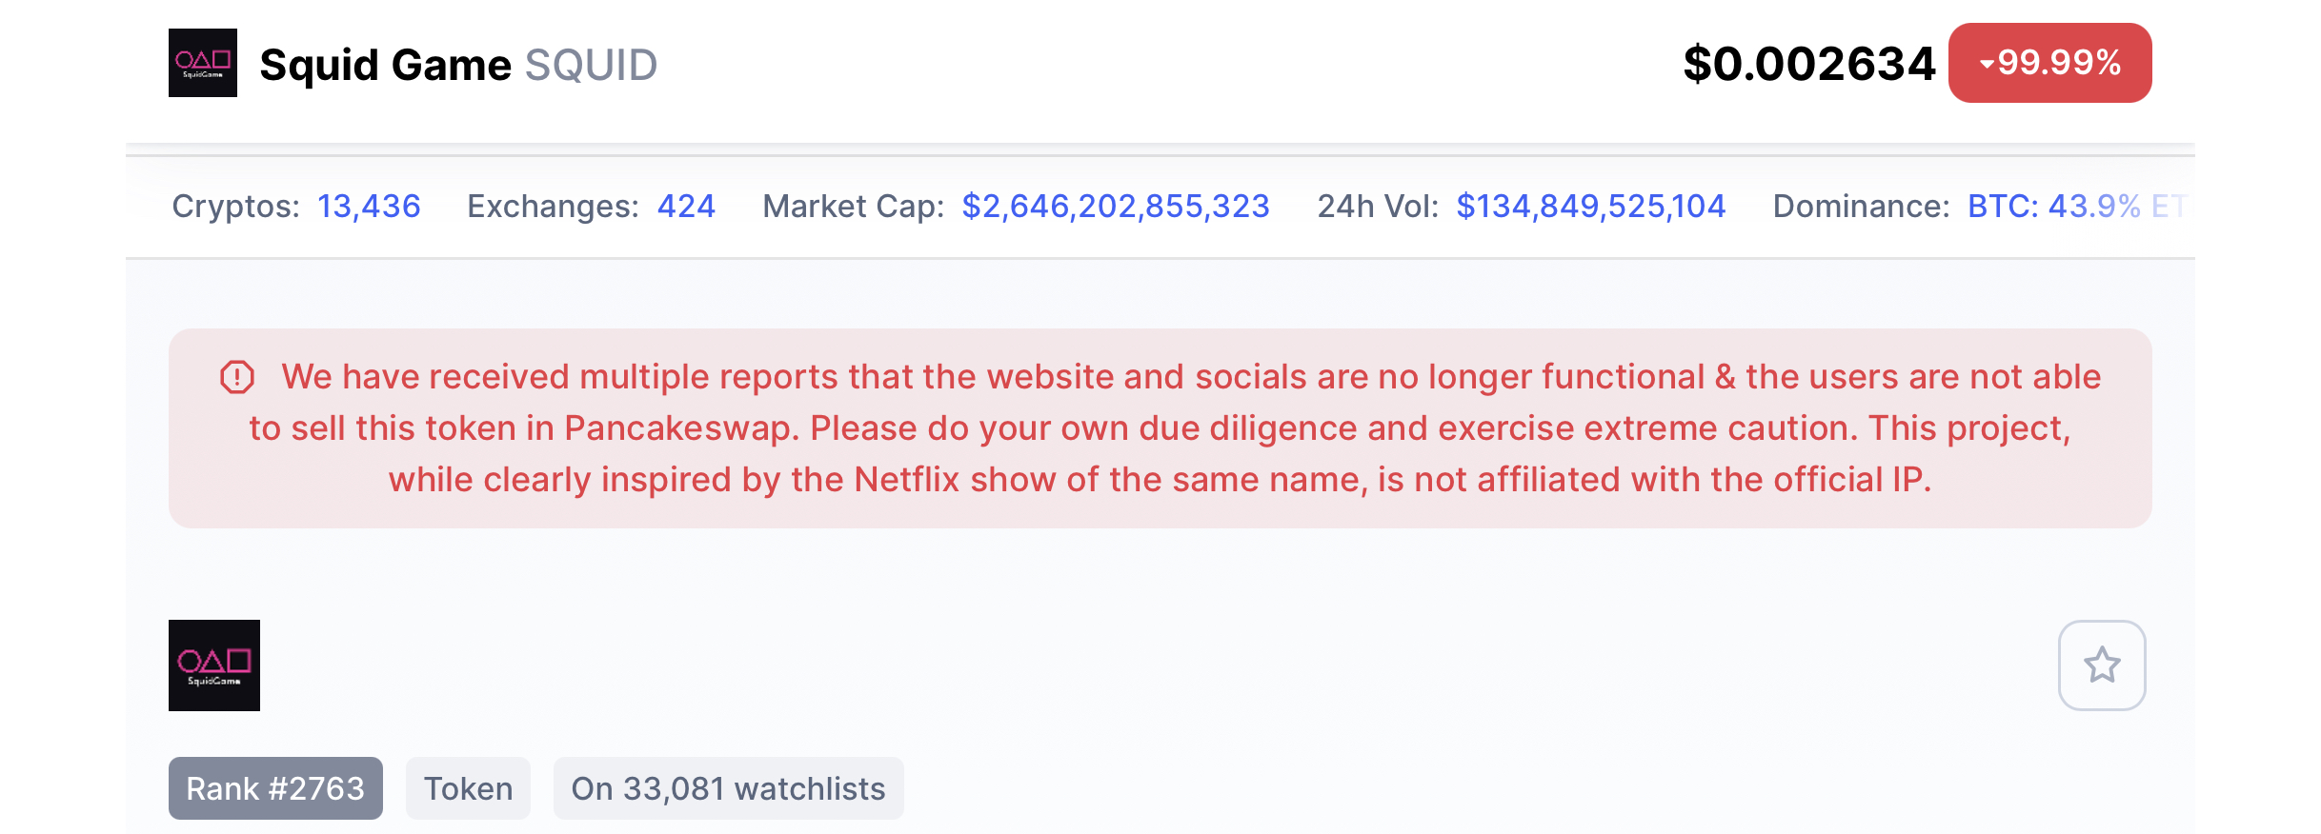Click the down arrow in the -99.99% badge

click(1988, 65)
